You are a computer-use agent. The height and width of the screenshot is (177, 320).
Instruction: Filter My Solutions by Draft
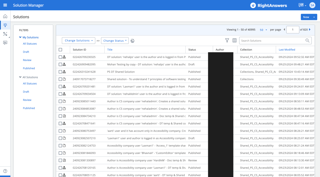(26, 52)
